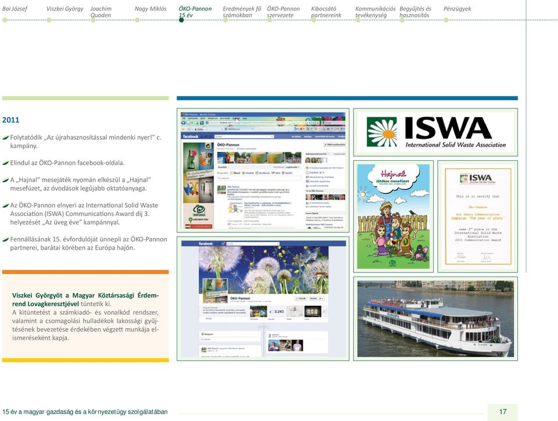Go to ÖKO-Pannon szervezete section

283,12
